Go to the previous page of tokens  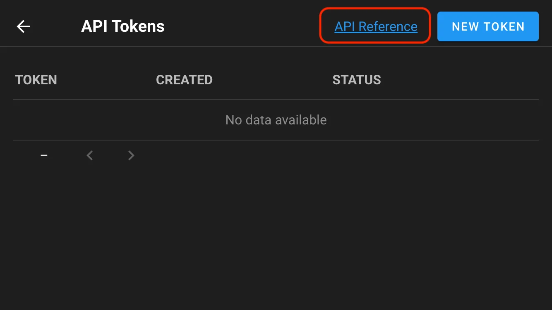click(89, 155)
